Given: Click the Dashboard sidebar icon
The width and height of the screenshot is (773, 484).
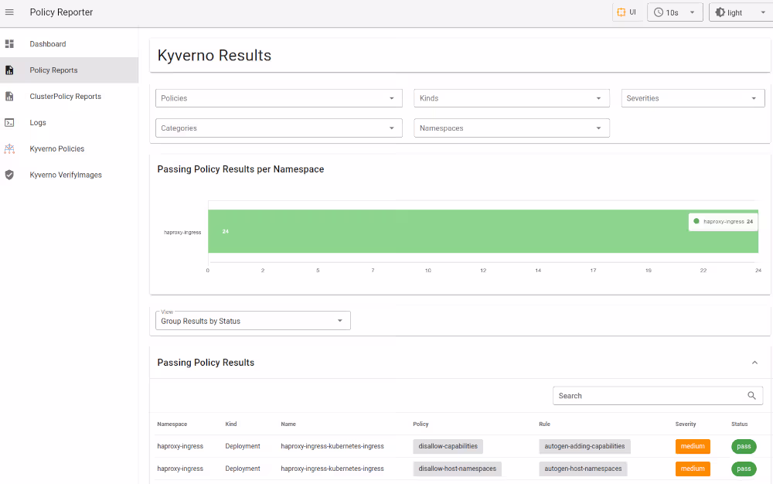Looking at the screenshot, I should (10, 44).
